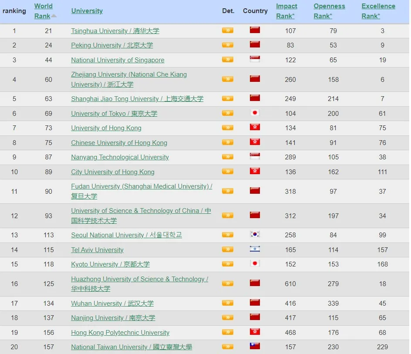
Task: Open National Taiwan University link
Action: click(131, 347)
